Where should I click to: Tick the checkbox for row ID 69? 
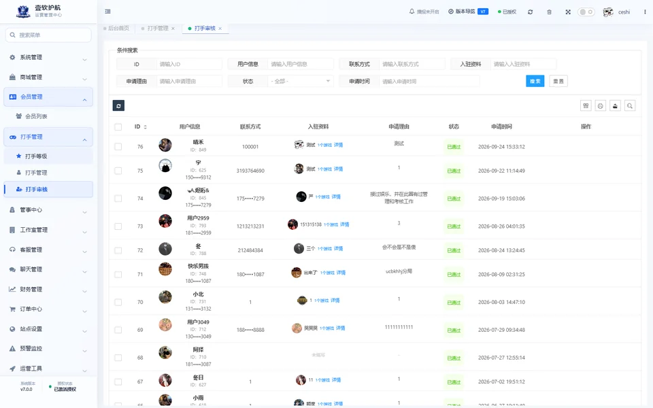click(118, 330)
